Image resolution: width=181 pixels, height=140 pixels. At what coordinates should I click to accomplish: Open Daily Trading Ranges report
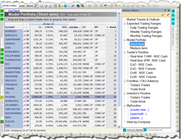pos(144,28)
